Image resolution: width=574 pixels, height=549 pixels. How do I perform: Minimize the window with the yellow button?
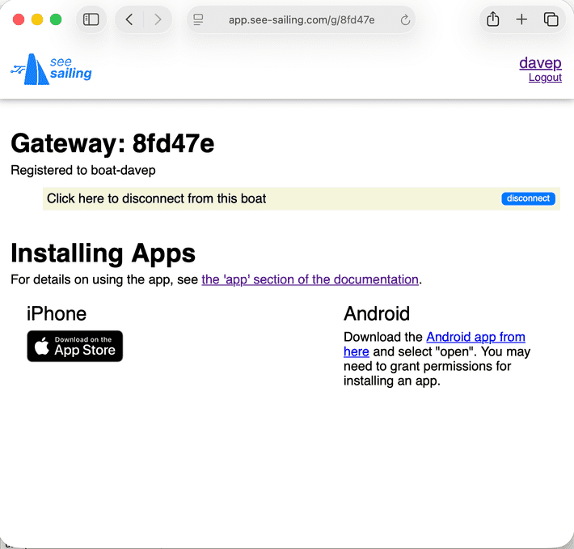tap(36, 19)
